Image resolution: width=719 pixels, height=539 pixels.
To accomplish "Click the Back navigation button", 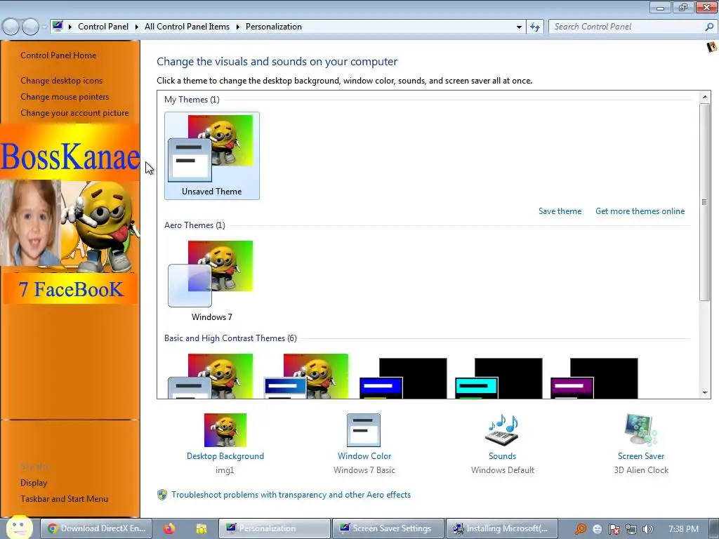I will point(11,27).
